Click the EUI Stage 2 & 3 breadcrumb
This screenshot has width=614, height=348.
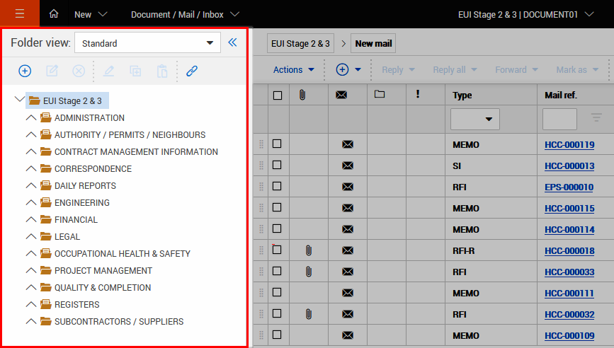300,43
